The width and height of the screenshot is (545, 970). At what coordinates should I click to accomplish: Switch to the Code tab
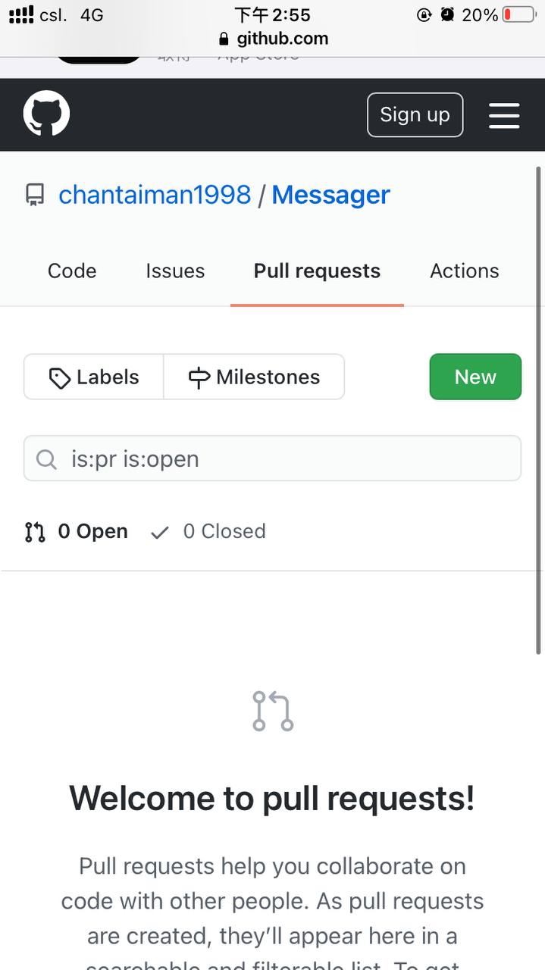(72, 271)
